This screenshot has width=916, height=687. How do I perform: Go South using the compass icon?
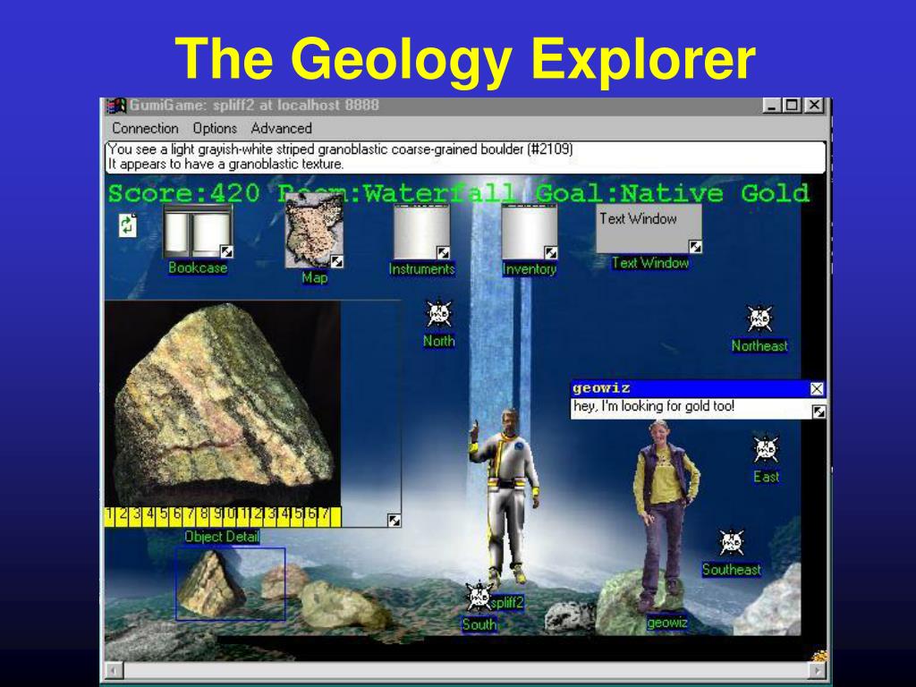coord(479,597)
